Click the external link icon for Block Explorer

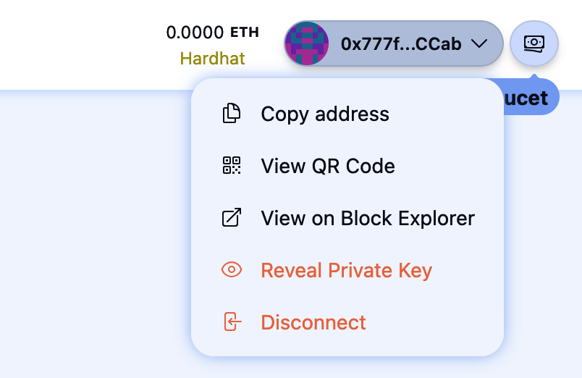(231, 218)
